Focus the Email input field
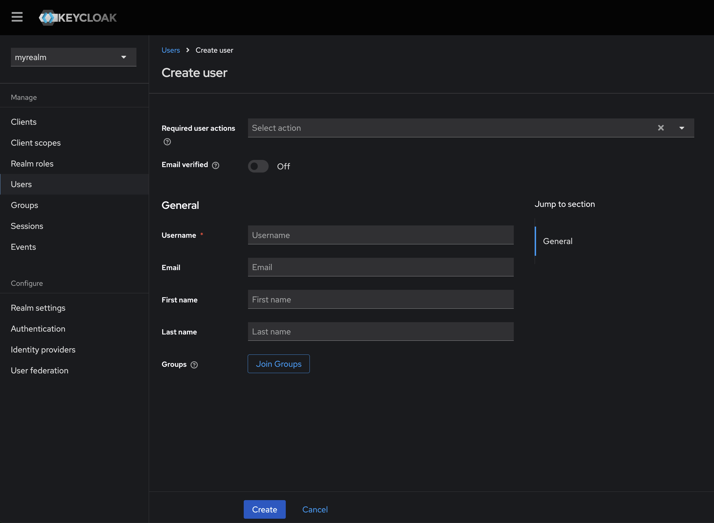 click(381, 267)
